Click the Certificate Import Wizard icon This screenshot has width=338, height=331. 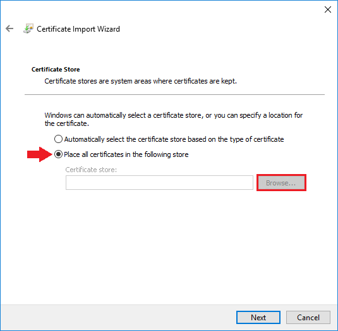click(28, 28)
